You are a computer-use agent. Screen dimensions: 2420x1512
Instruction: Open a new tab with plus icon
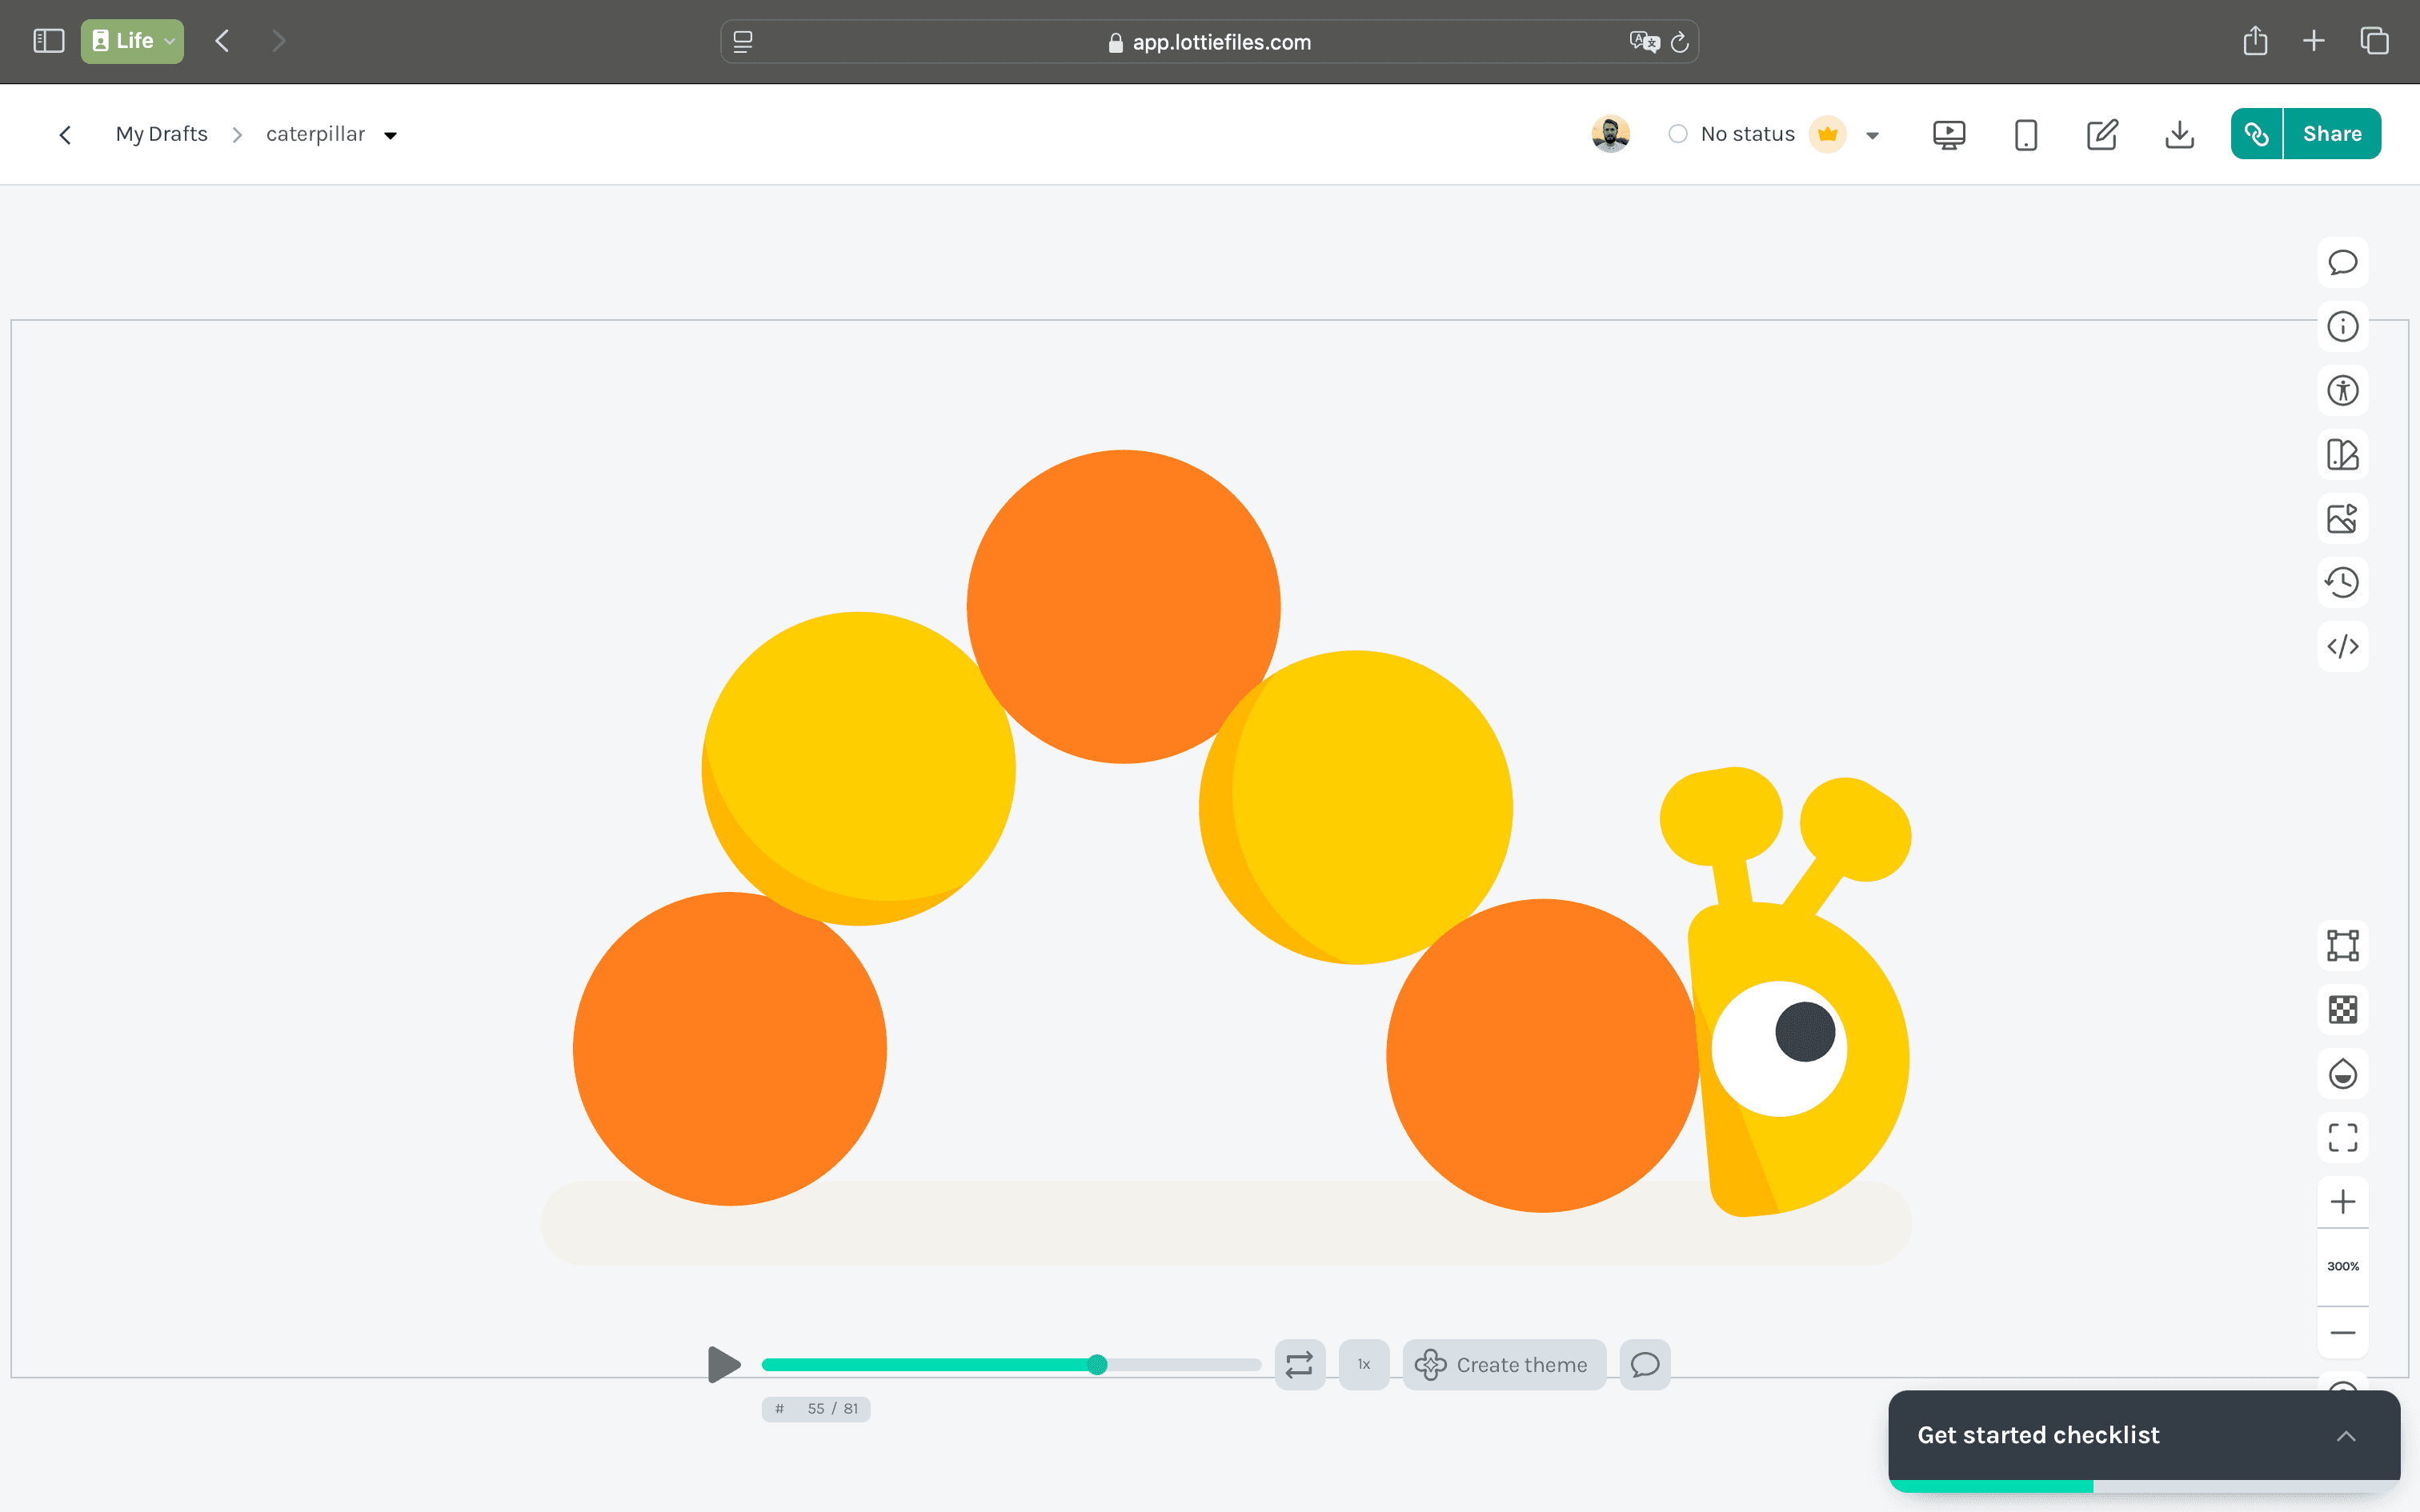point(2313,41)
